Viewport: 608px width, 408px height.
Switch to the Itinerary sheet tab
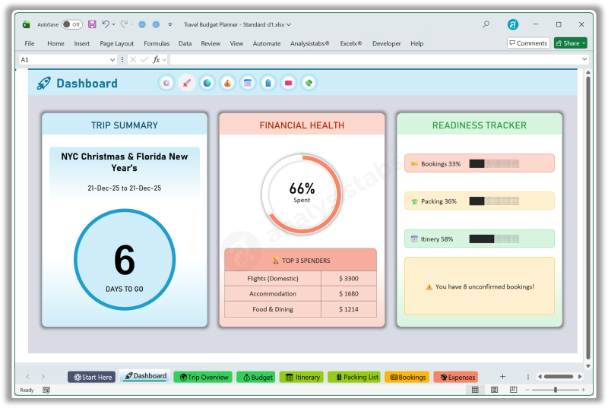pos(302,377)
